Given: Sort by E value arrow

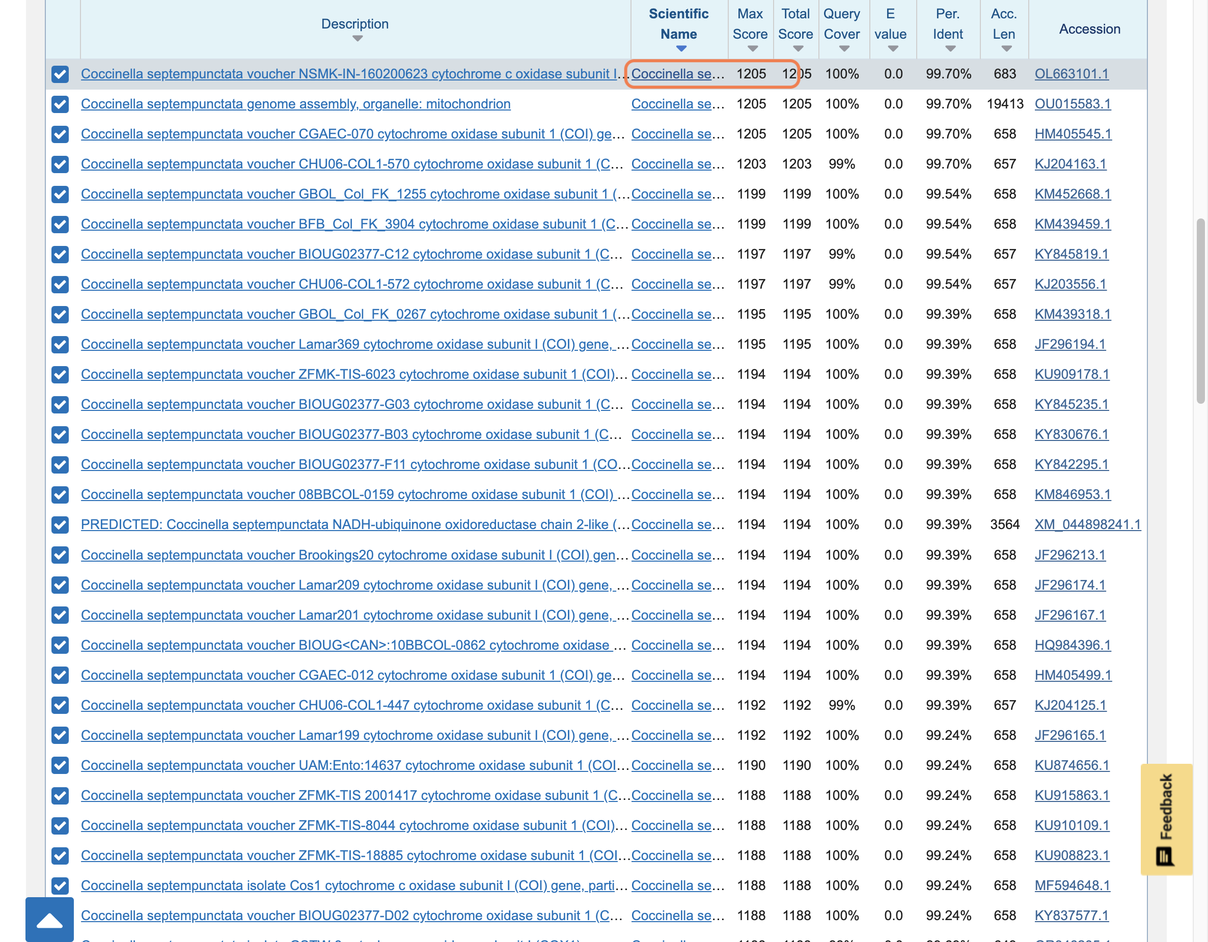Looking at the screenshot, I should [x=893, y=49].
